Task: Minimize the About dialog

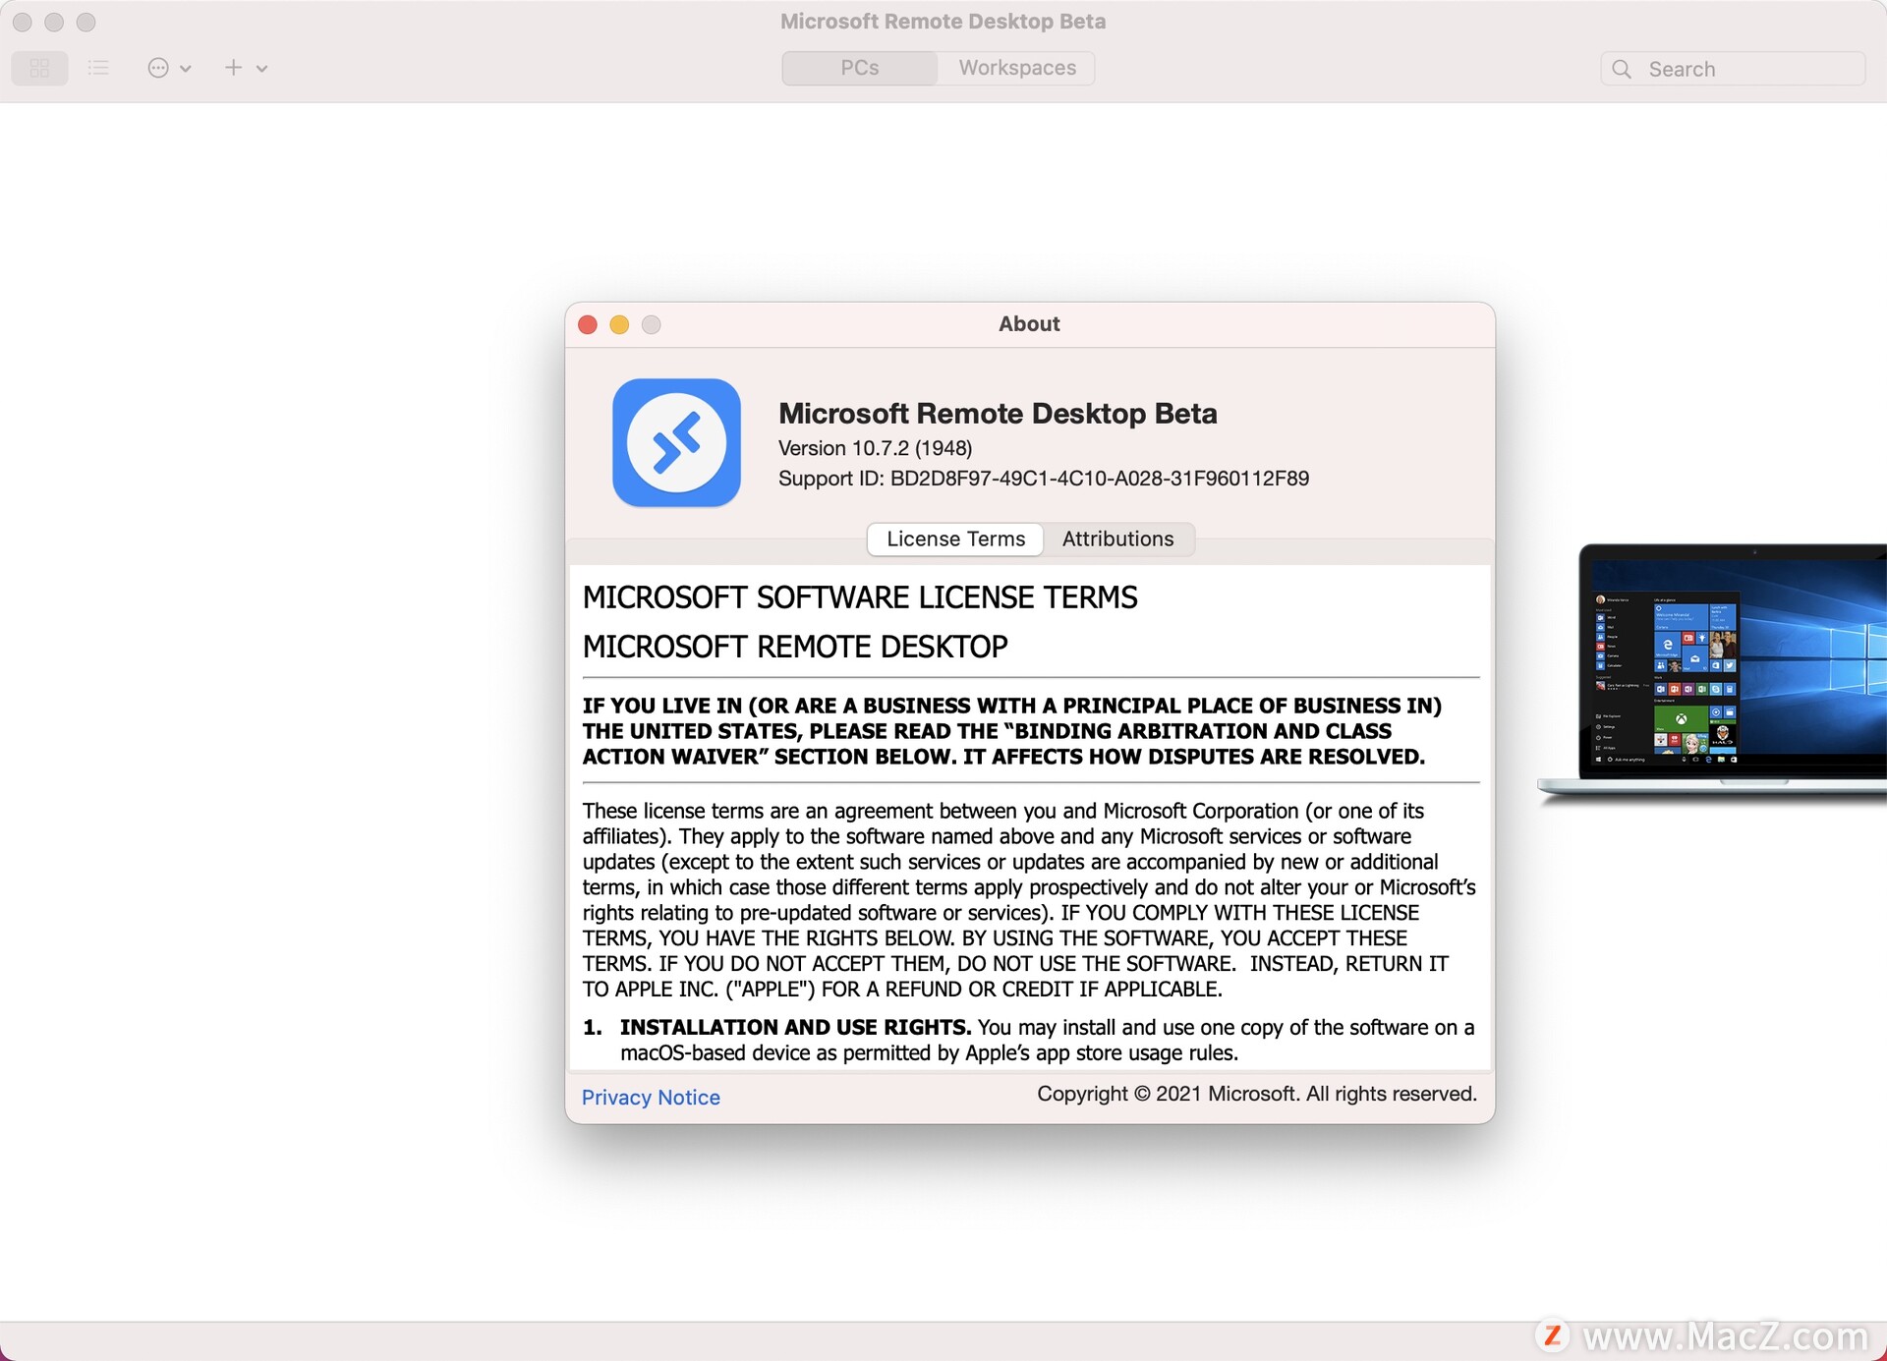Action: [619, 324]
